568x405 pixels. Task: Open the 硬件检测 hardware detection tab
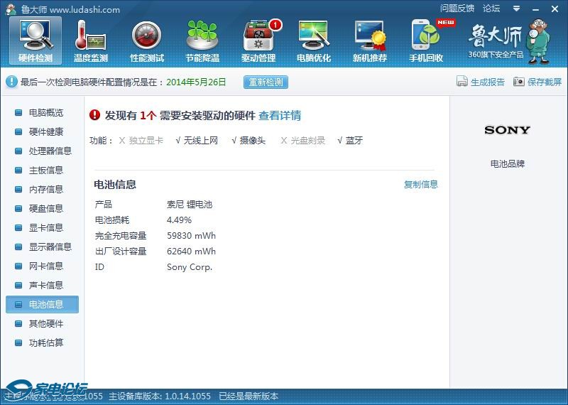[35, 40]
